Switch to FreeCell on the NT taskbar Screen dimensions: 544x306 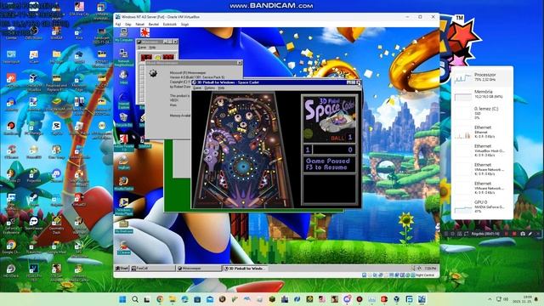153,269
